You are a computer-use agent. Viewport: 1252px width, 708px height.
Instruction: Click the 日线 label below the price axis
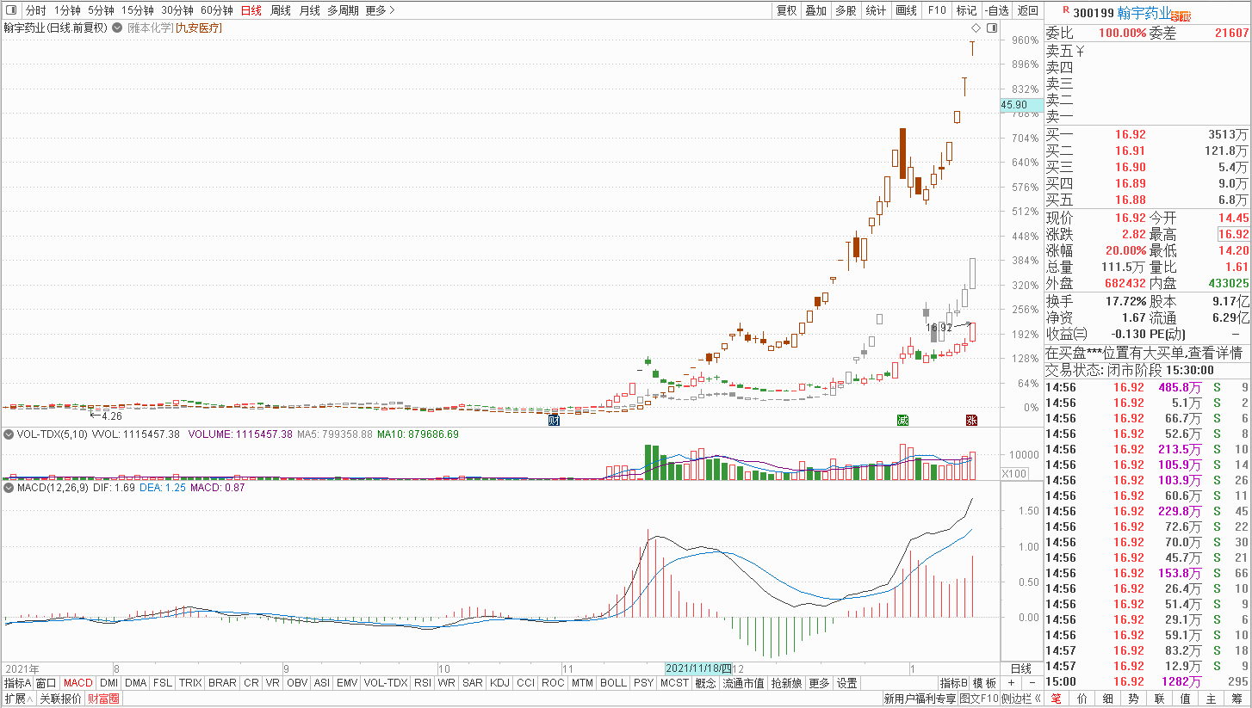pos(1020,668)
